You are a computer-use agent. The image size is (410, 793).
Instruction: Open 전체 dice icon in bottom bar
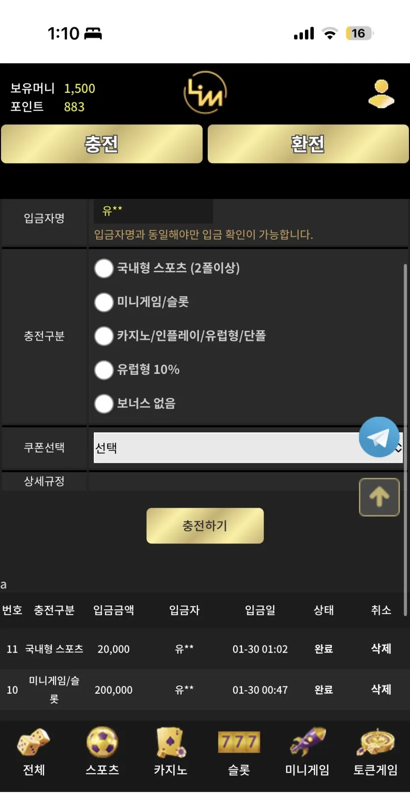click(x=34, y=742)
